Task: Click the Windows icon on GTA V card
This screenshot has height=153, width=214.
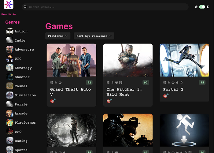Action: [x=52, y=82]
